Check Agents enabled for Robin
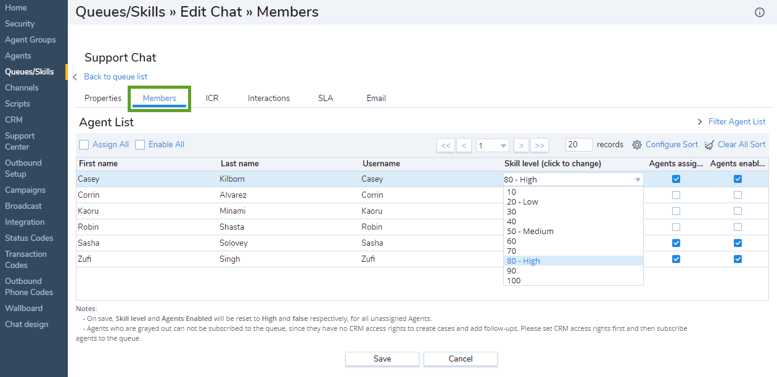The height and width of the screenshot is (377, 777). [x=738, y=227]
